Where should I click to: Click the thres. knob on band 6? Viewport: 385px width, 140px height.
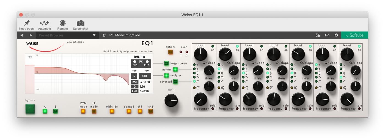(331, 86)
